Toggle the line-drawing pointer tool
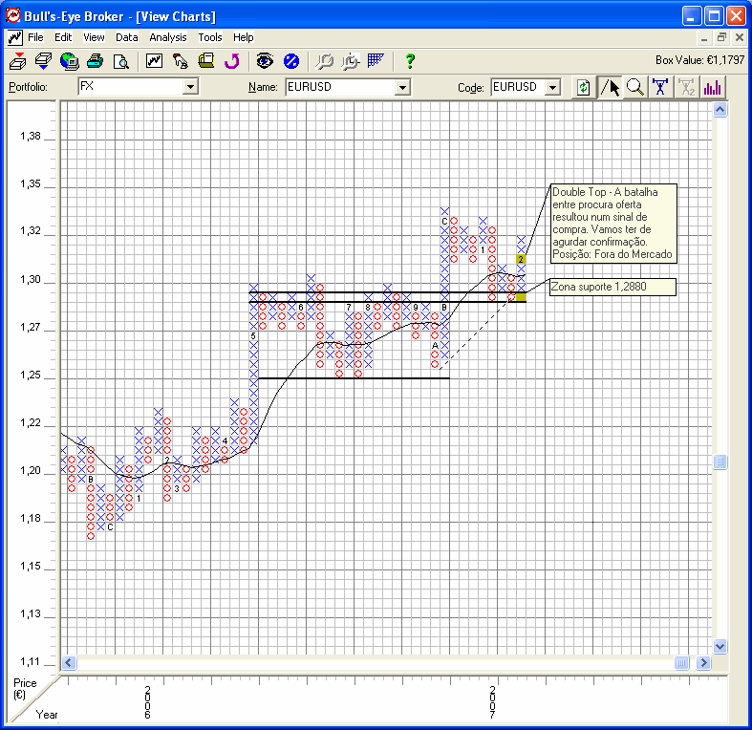The image size is (752, 730). click(x=610, y=87)
